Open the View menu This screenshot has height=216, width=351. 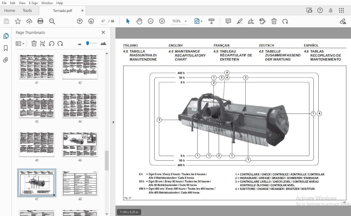click(x=22, y=3)
